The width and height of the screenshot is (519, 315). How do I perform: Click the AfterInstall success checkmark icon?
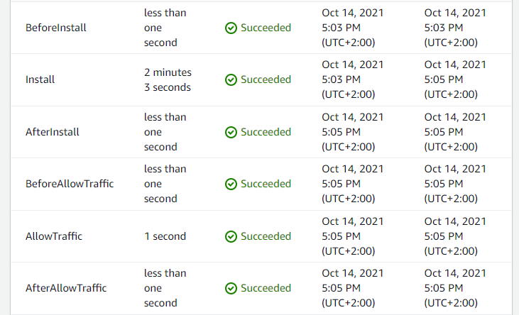pos(231,133)
